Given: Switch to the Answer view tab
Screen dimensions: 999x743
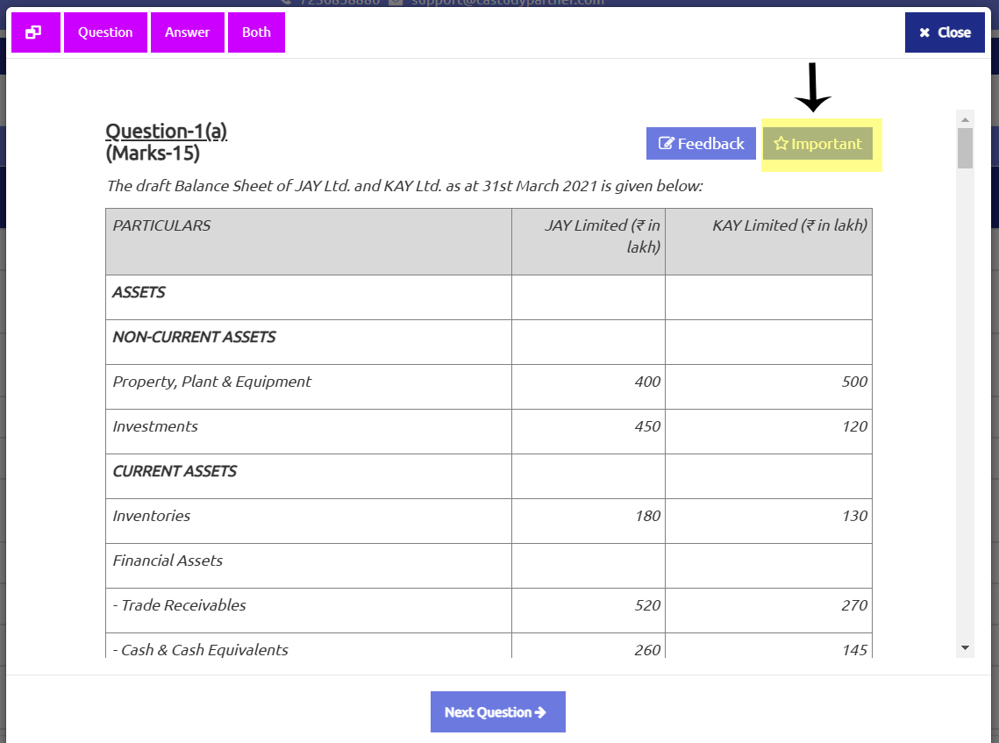Looking at the screenshot, I should pyautogui.click(x=188, y=32).
